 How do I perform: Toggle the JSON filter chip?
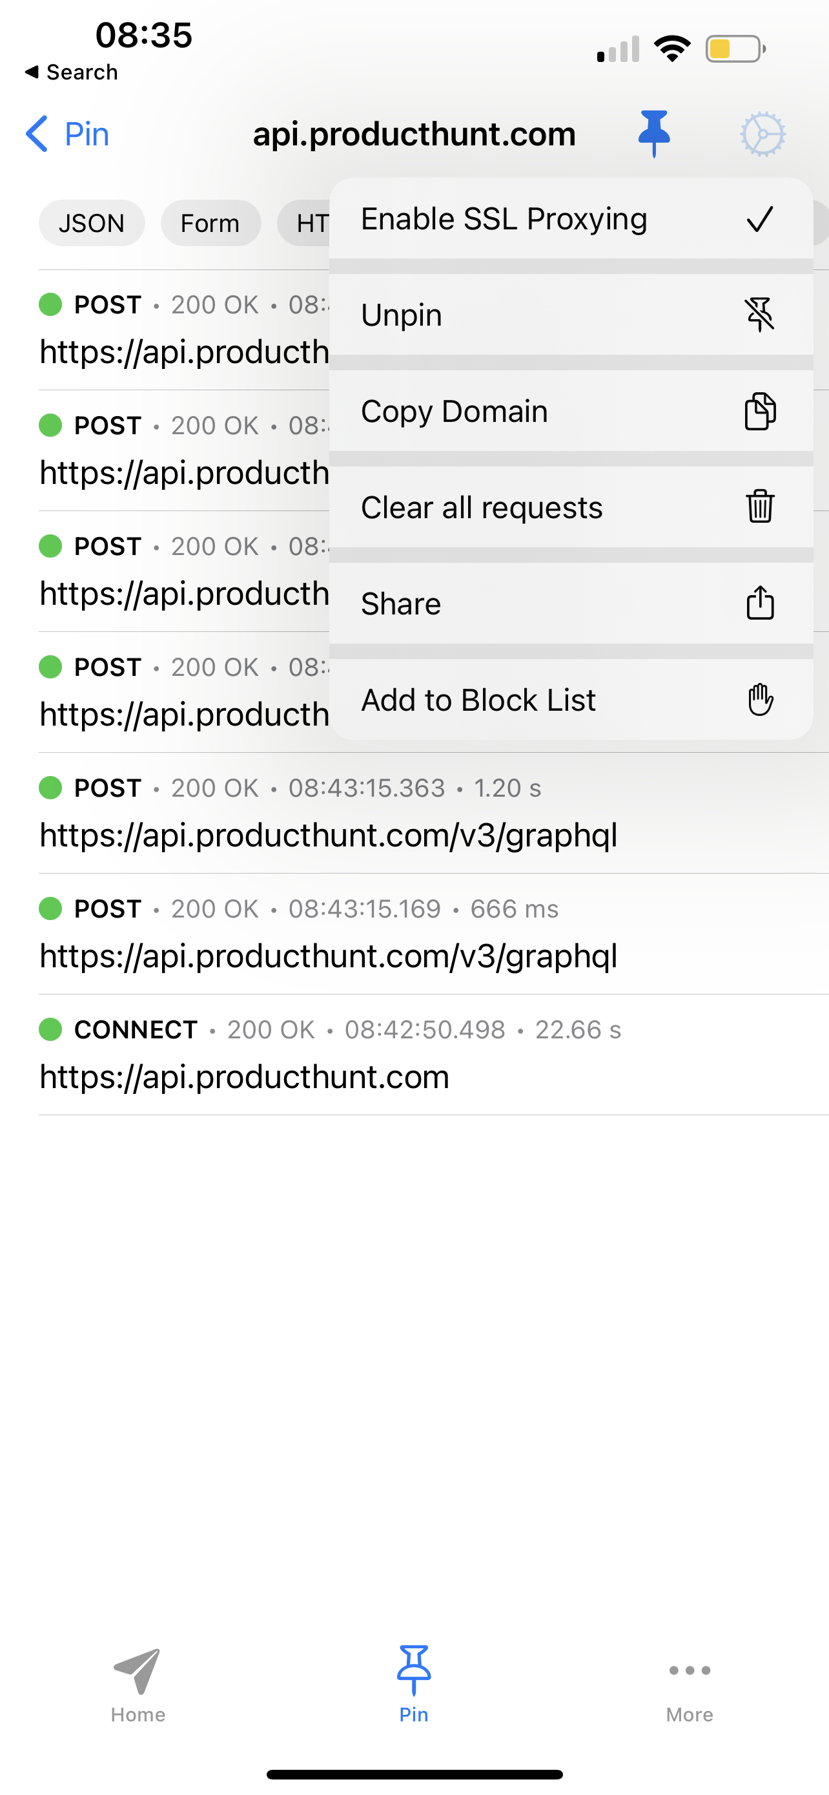(x=91, y=222)
